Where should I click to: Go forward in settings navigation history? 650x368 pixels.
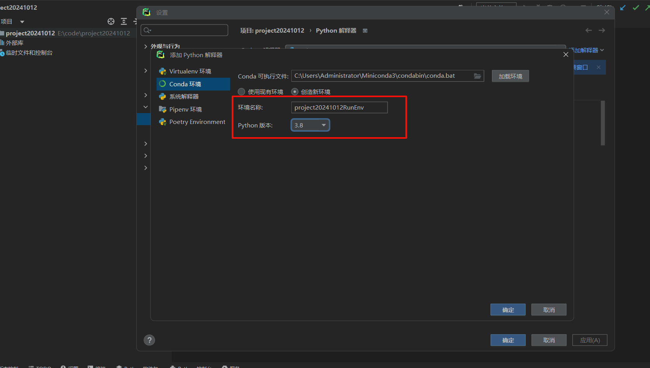(x=602, y=30)
